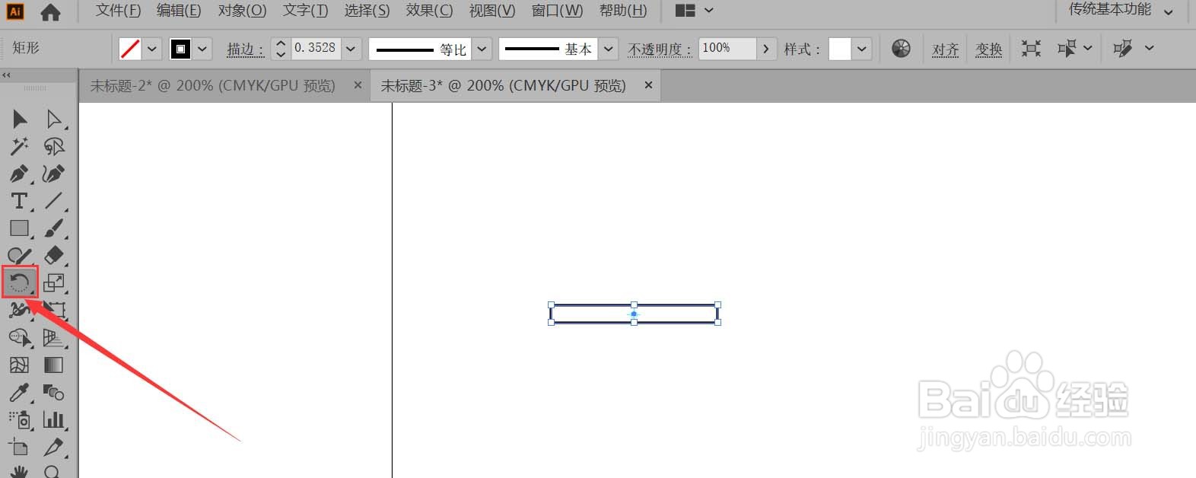Collapse the toolbar with double-arrow
The image size is (1196, 478).
click(x=6, y=75)
